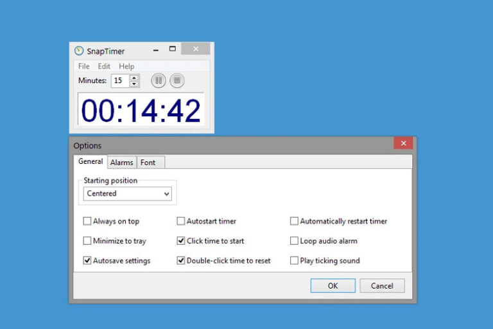Open the Edit menu

tap(104, 66)
